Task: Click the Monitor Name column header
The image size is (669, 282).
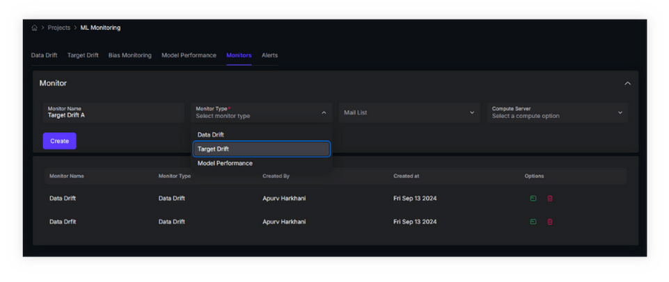Action: tap(67, 176)
